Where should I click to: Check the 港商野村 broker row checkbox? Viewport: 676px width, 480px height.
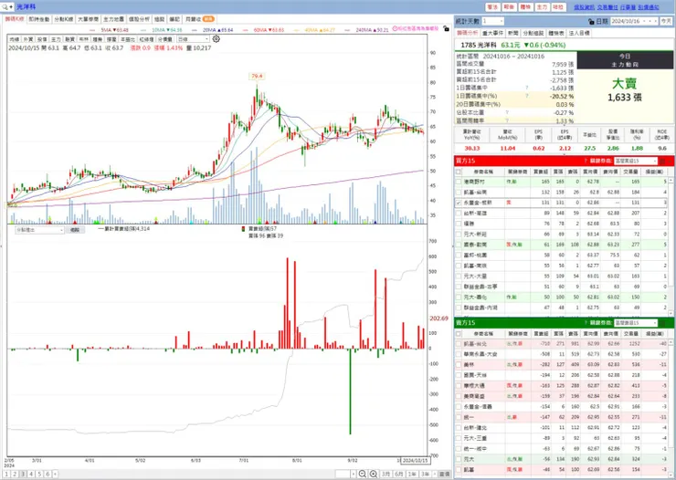click(459, 182)
